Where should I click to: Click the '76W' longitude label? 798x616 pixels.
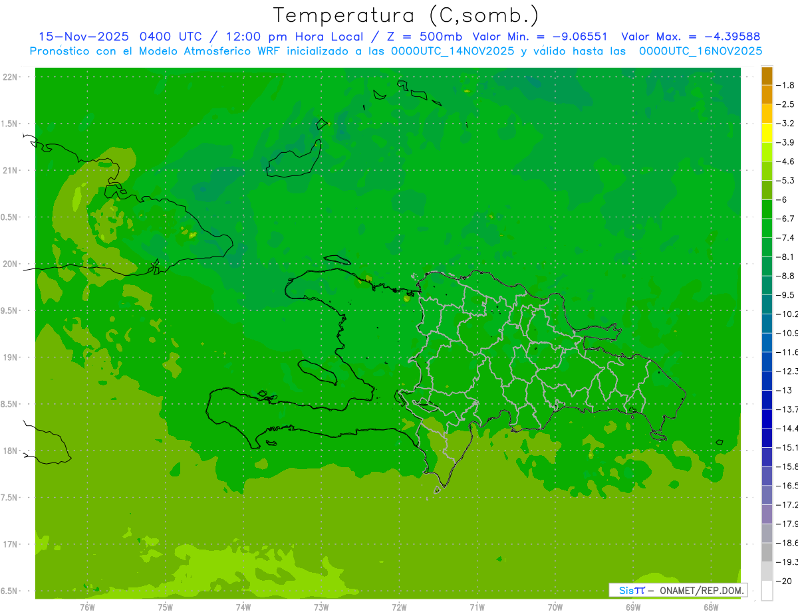click(87, 607)
